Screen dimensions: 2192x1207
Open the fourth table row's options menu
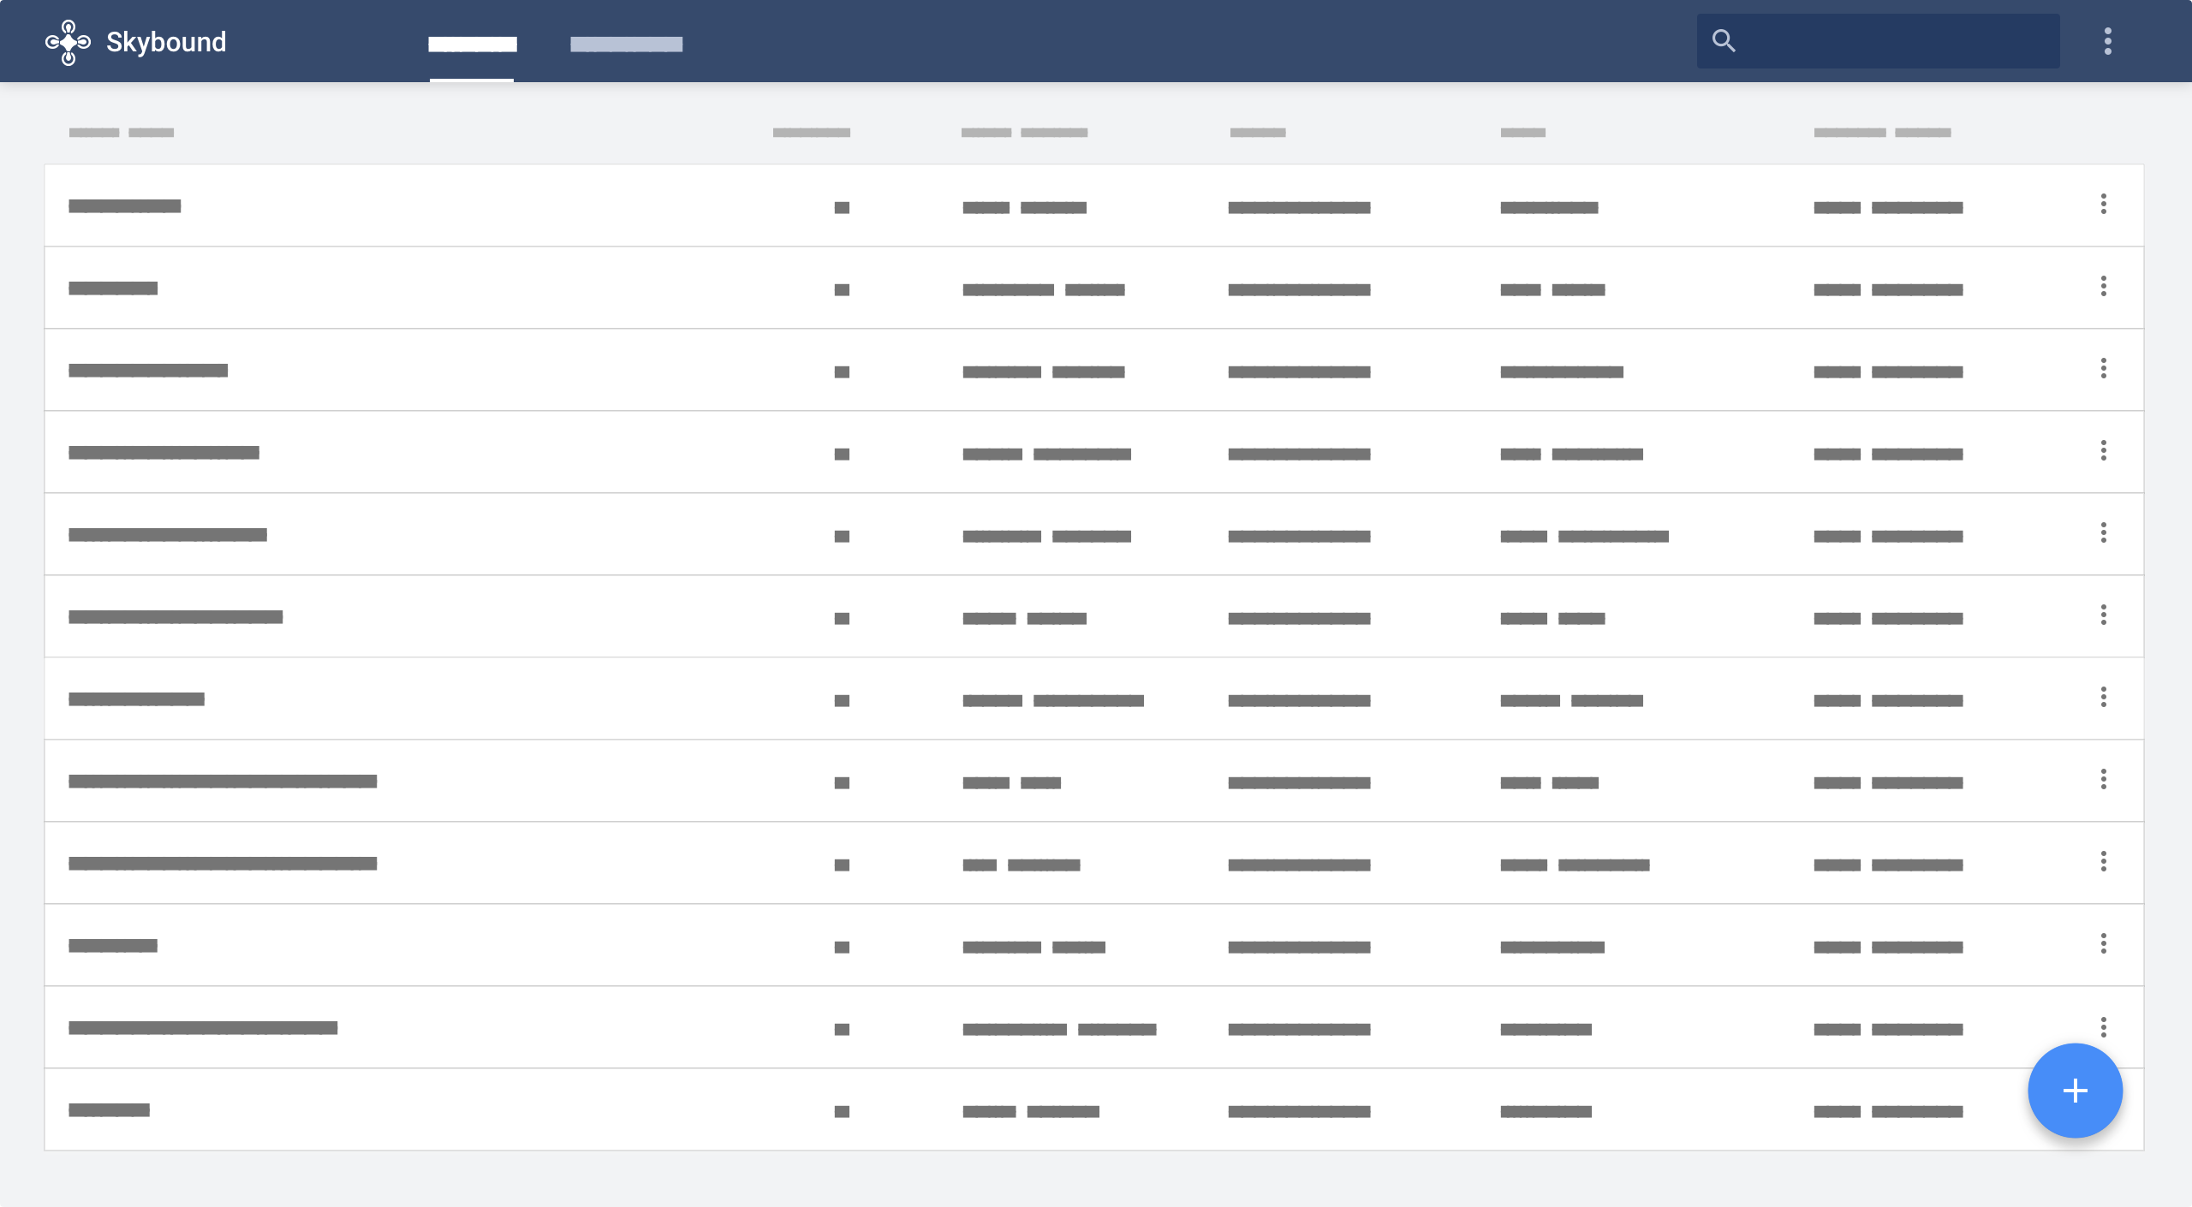[2104, 450]
